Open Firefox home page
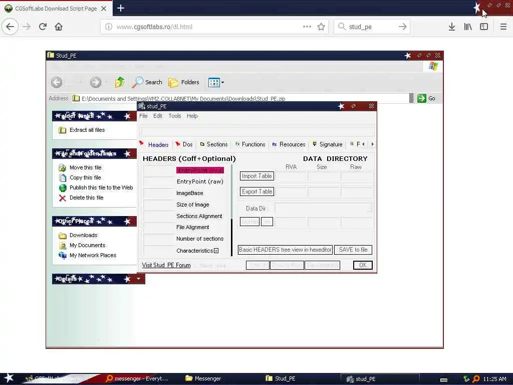 coord(59,27)
